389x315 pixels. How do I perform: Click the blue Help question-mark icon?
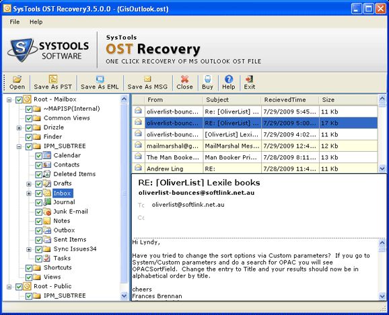tap(229, 79)
